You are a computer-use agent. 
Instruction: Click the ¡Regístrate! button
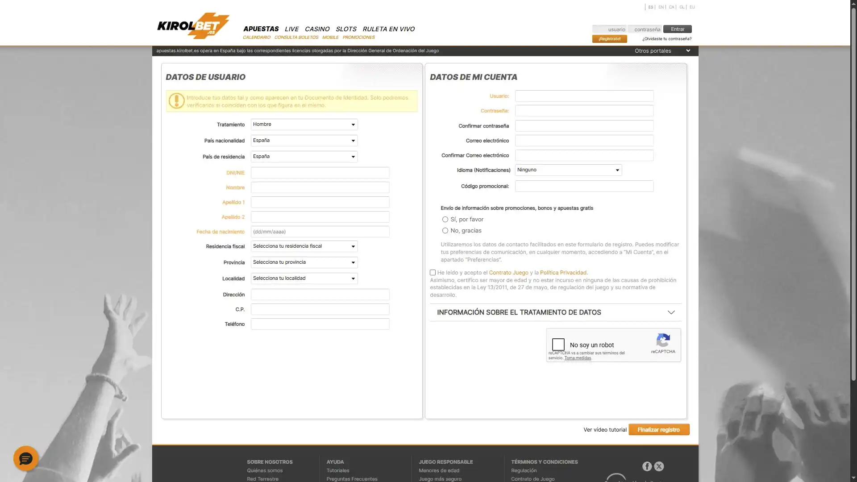tap(609, 39)
